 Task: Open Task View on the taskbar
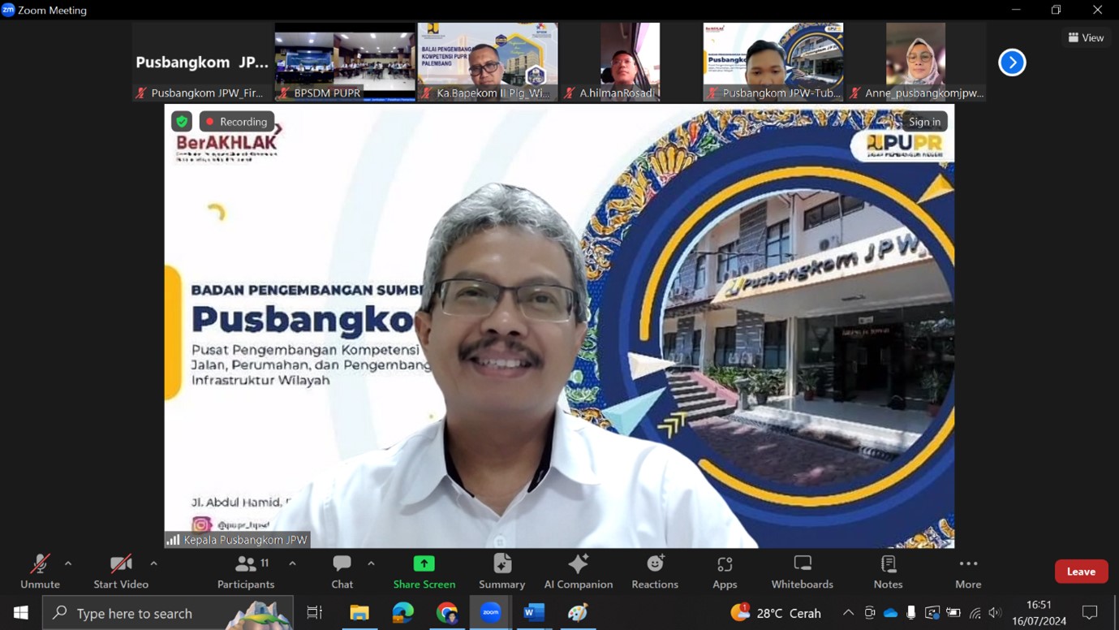(x=315, y=613)
